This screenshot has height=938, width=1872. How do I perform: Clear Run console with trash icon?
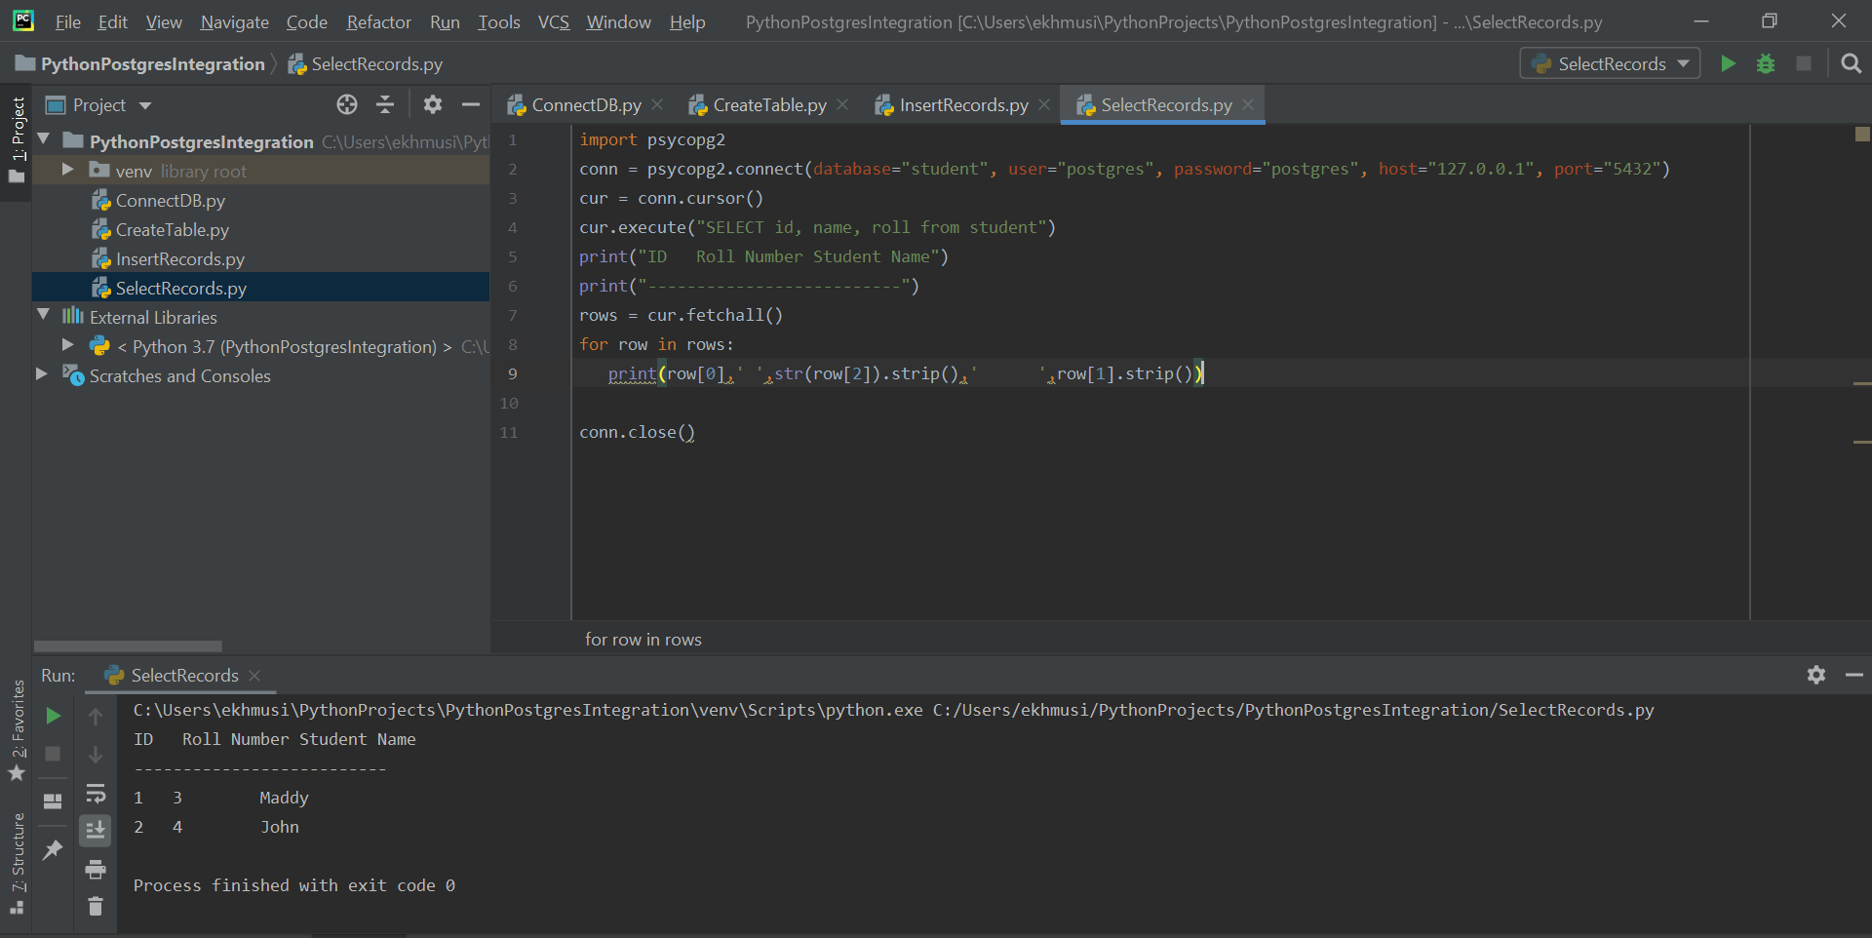[x=96, y=907]
